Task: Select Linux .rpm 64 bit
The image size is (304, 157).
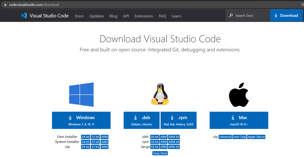Action: (155, 142)
